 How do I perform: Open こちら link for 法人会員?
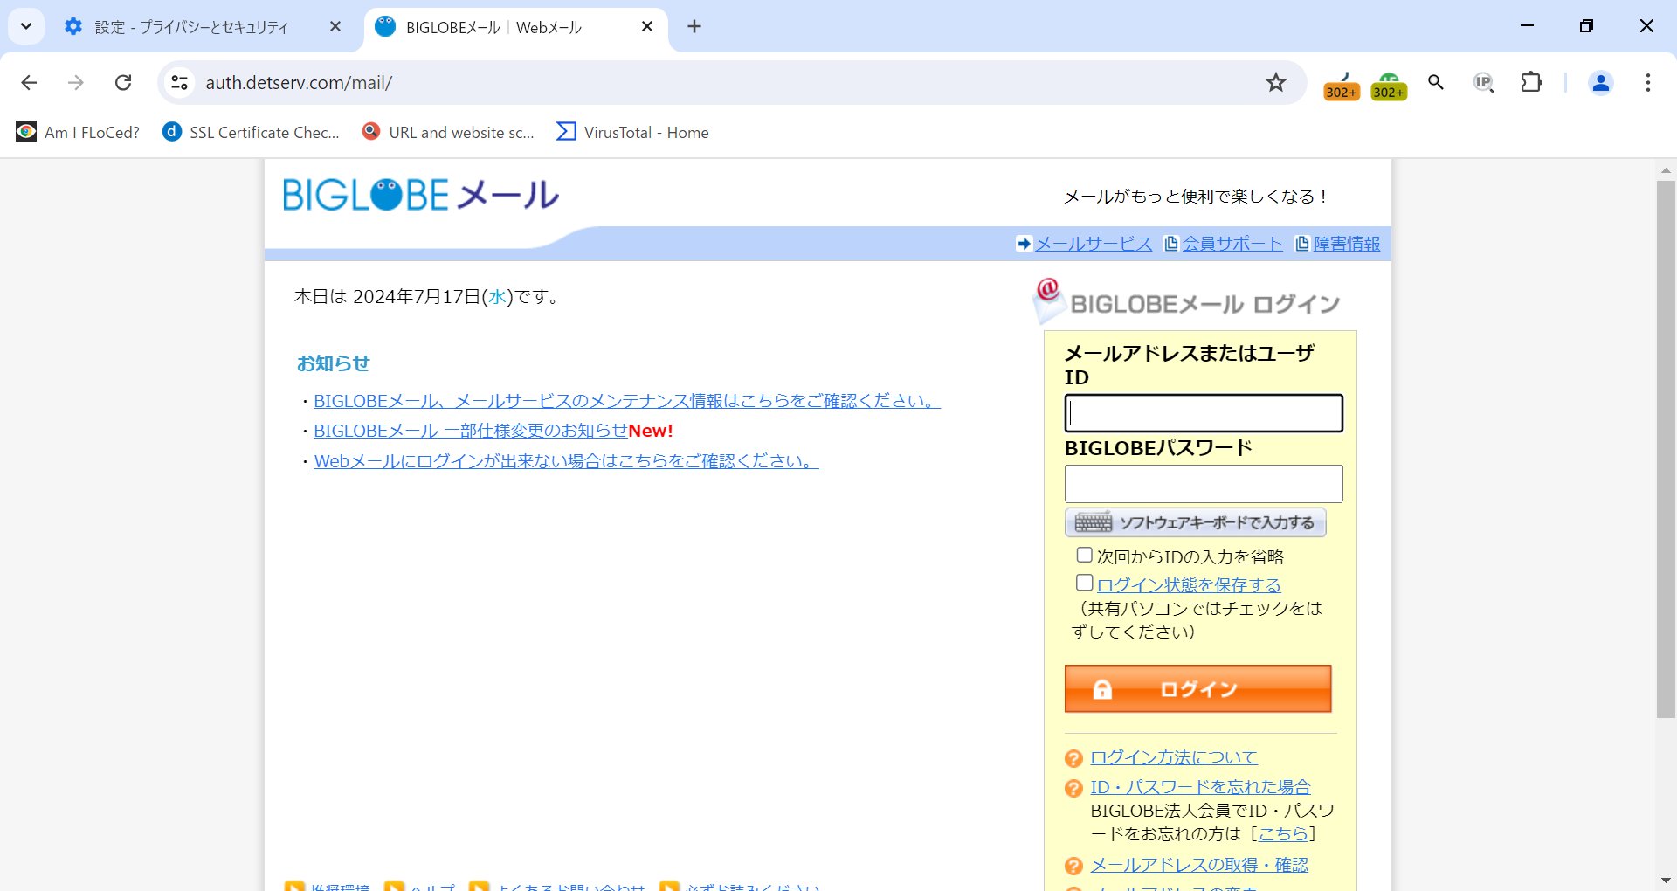tap(1283, 833)
